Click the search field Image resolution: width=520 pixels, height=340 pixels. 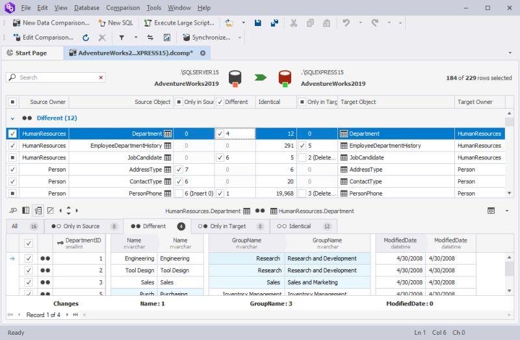pyautogui.click(x=55, y=77)
